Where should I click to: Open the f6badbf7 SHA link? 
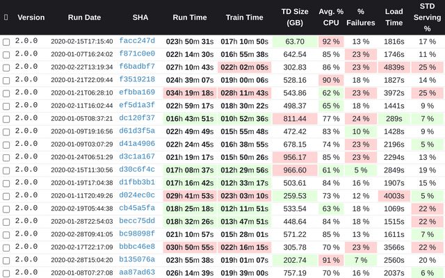[137, 67]
